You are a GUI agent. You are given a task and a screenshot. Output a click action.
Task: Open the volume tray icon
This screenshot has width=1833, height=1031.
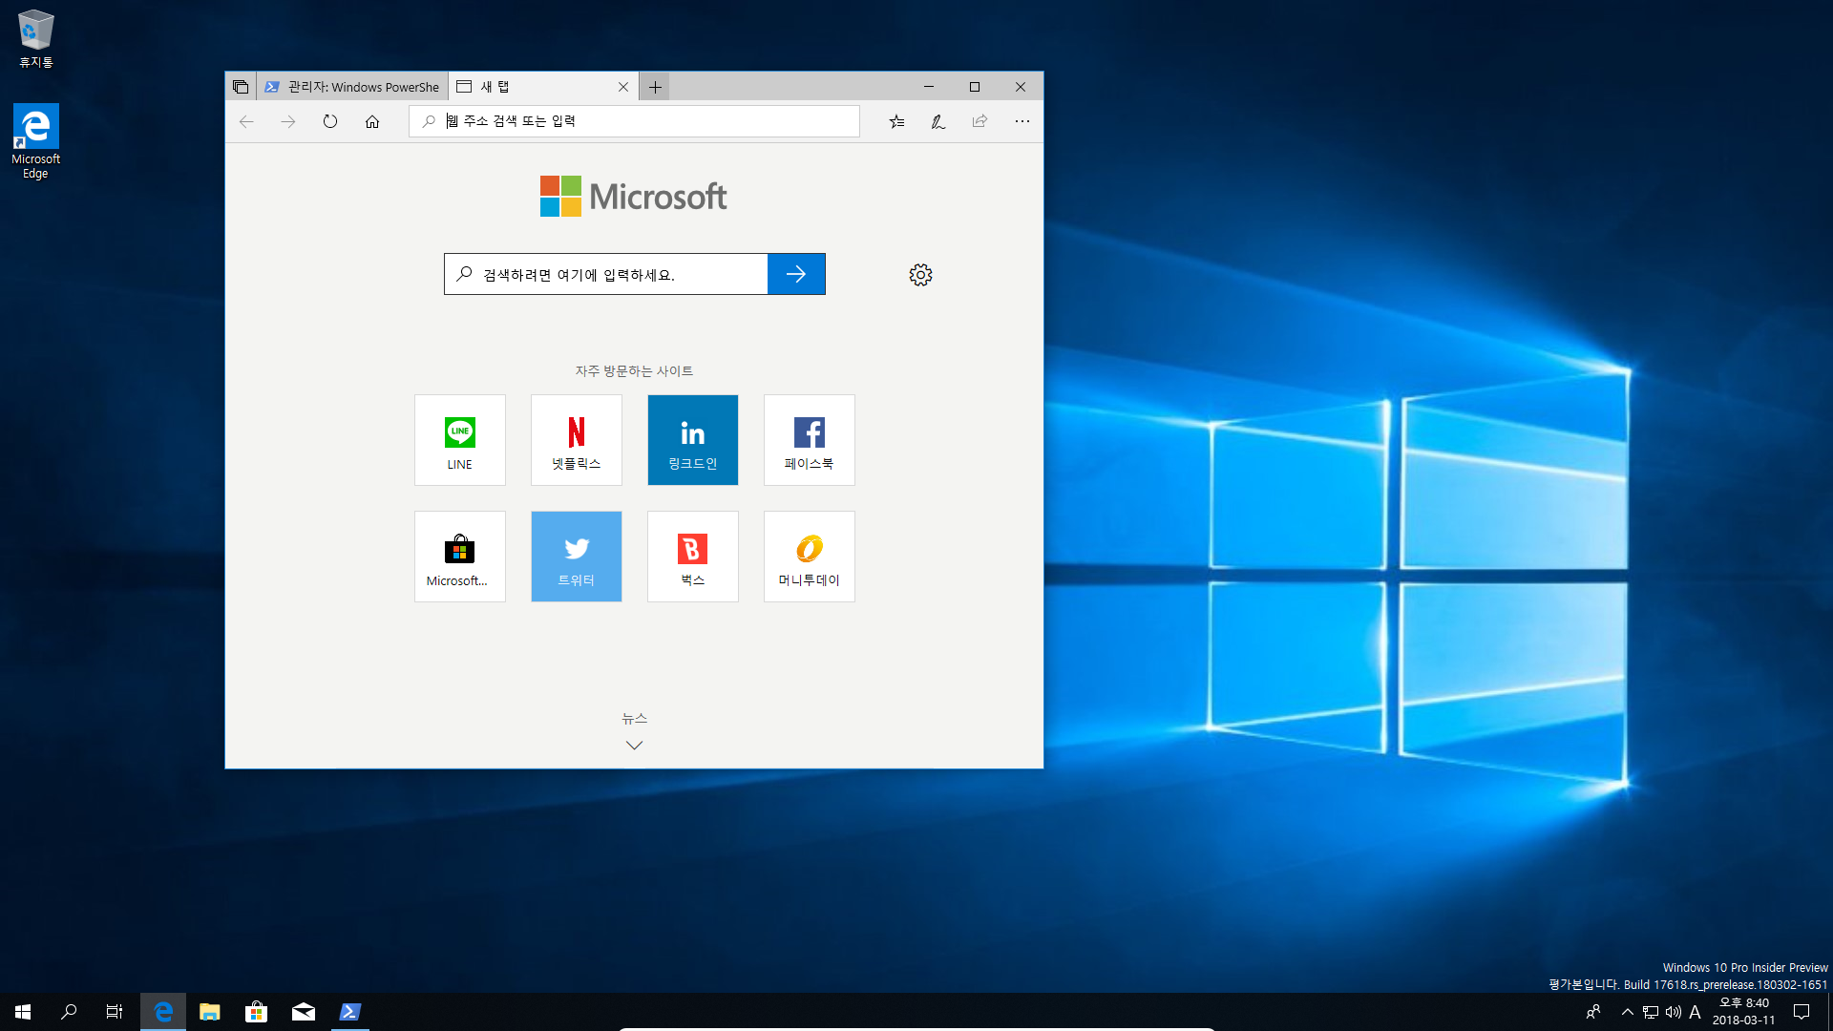1674,1012
